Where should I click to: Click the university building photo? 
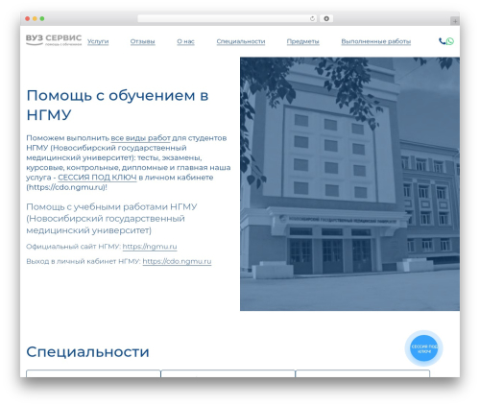point(349,184)
